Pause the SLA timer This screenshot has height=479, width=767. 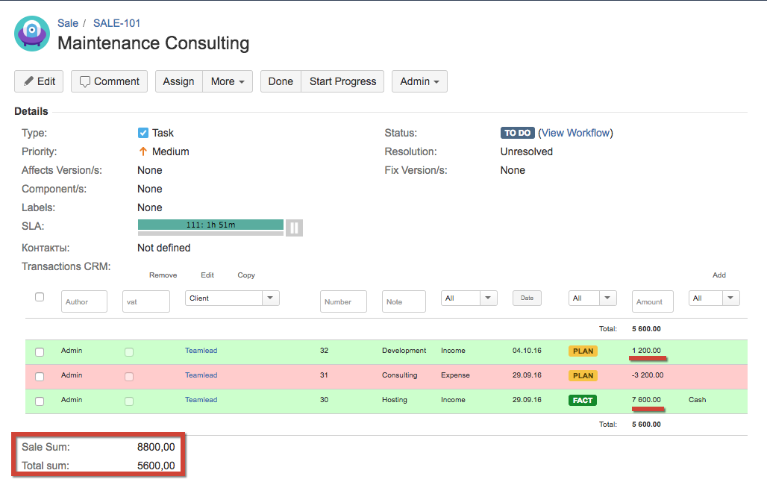(294, 228)
